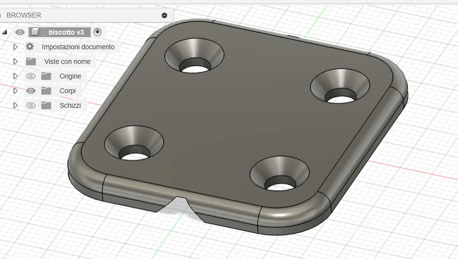Select the V-shaped notch on plate edge
Image resolution: width=458 pixels, height=259 pixels.
click(x=180, y=208)
